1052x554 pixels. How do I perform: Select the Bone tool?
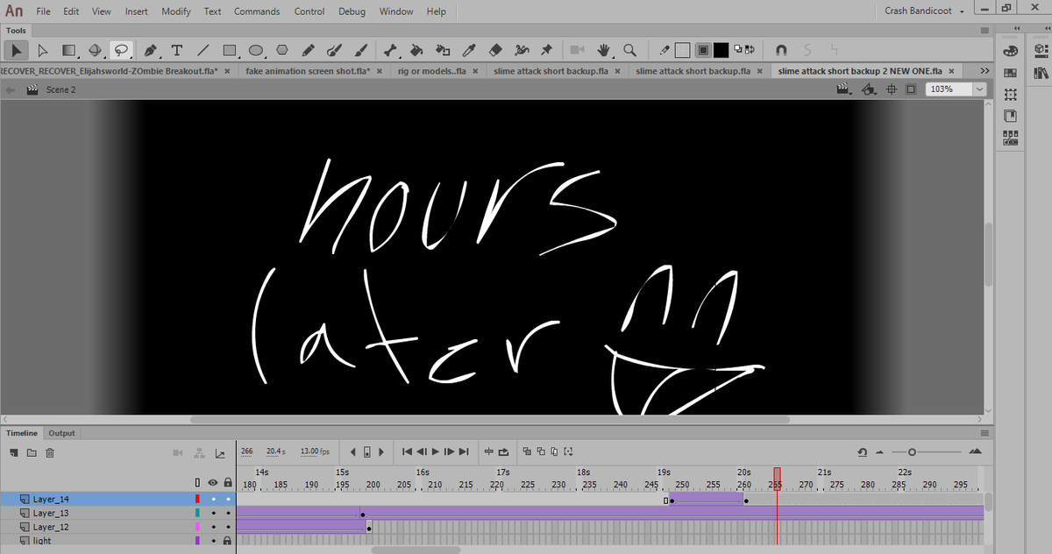[392, 50]
